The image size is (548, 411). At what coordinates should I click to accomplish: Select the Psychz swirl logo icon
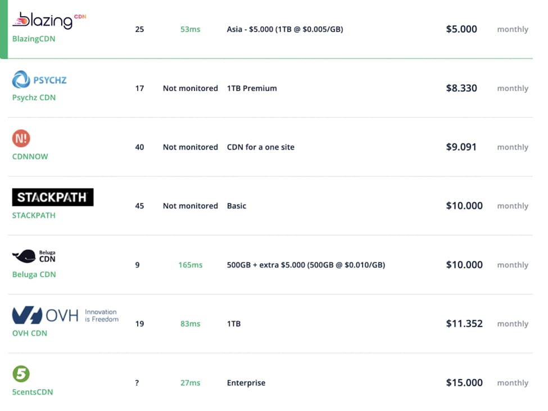point(20,79)
